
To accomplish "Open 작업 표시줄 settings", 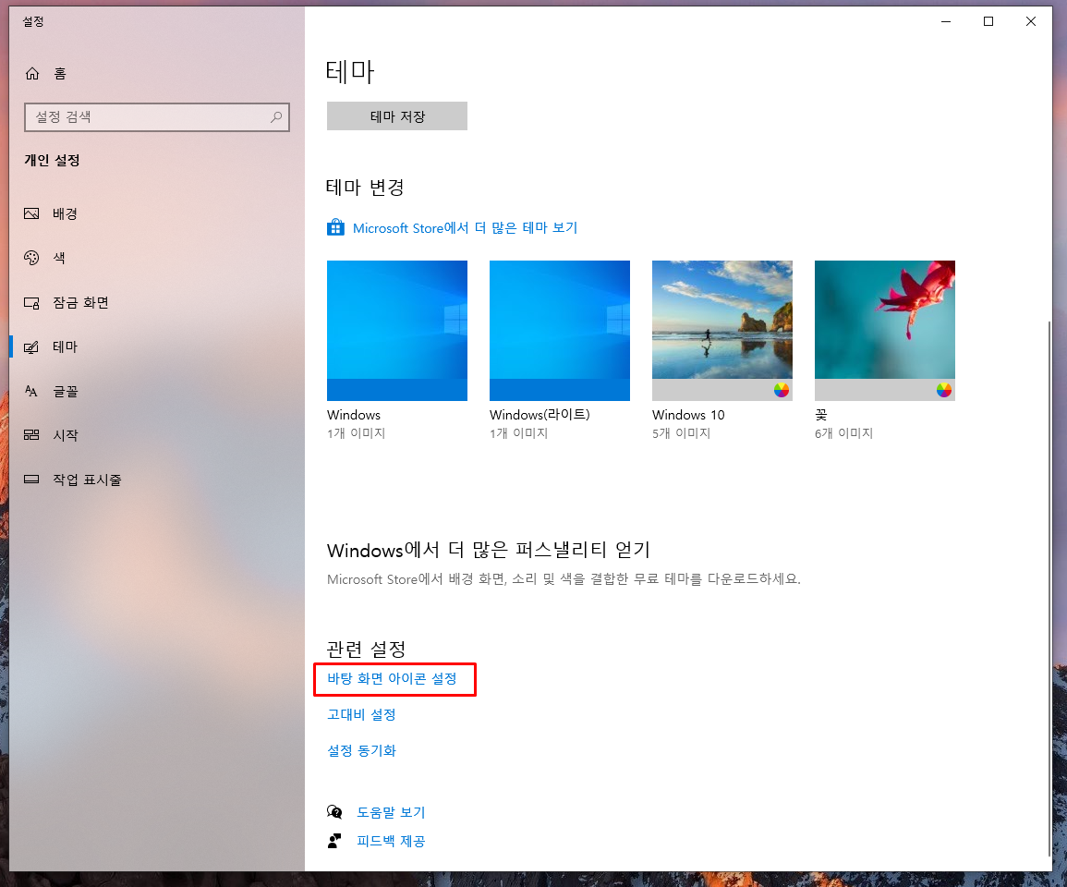I will coord(157,480).
